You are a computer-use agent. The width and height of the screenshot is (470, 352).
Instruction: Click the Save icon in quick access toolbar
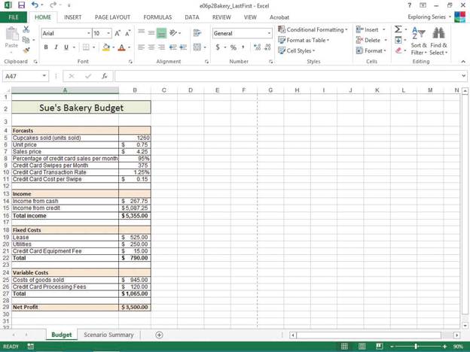tap(21, 5)
